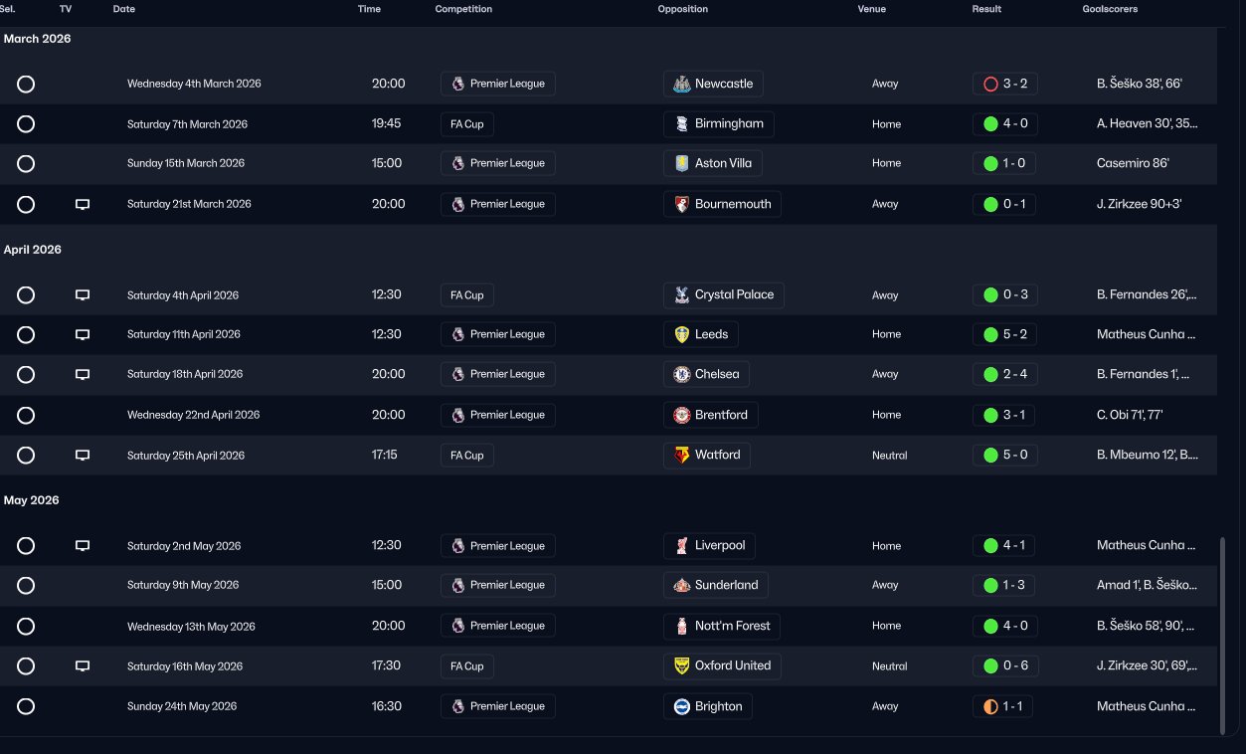Viewport: 1246px width, 754px height.
Task: Select the Brighton fixture radio button
Action: (x=26, y=706)
